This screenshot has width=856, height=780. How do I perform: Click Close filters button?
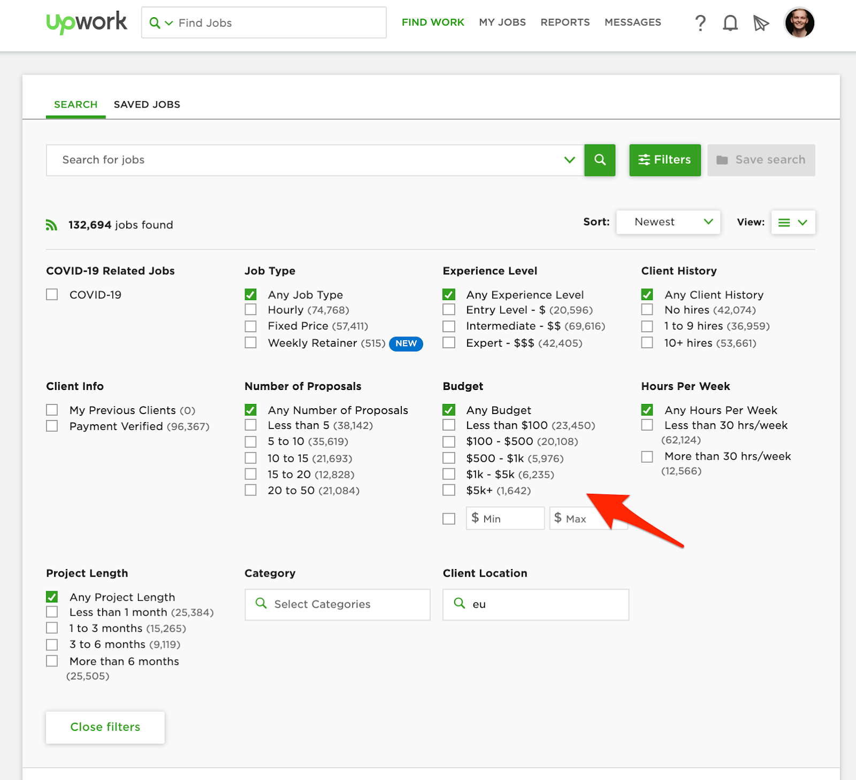[105, 727]
